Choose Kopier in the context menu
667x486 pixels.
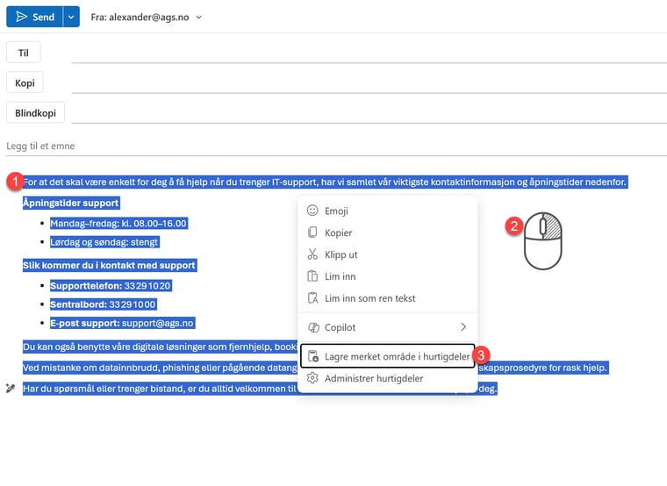388,232
